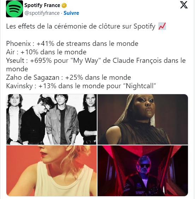The image size is (195, 199).
Task: Open the X logo link
Action: pyautogui.click(x=184, y=5)
